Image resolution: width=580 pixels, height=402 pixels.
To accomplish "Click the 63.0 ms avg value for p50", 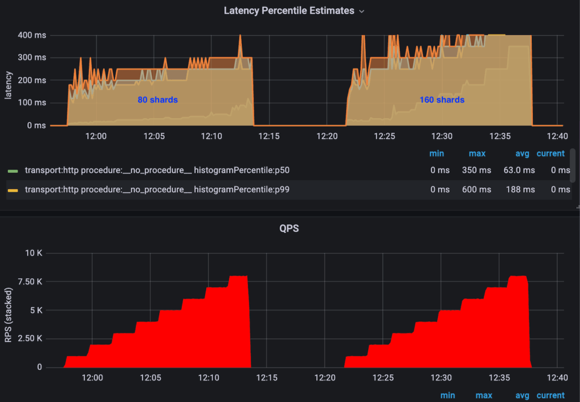I will 518,170.
